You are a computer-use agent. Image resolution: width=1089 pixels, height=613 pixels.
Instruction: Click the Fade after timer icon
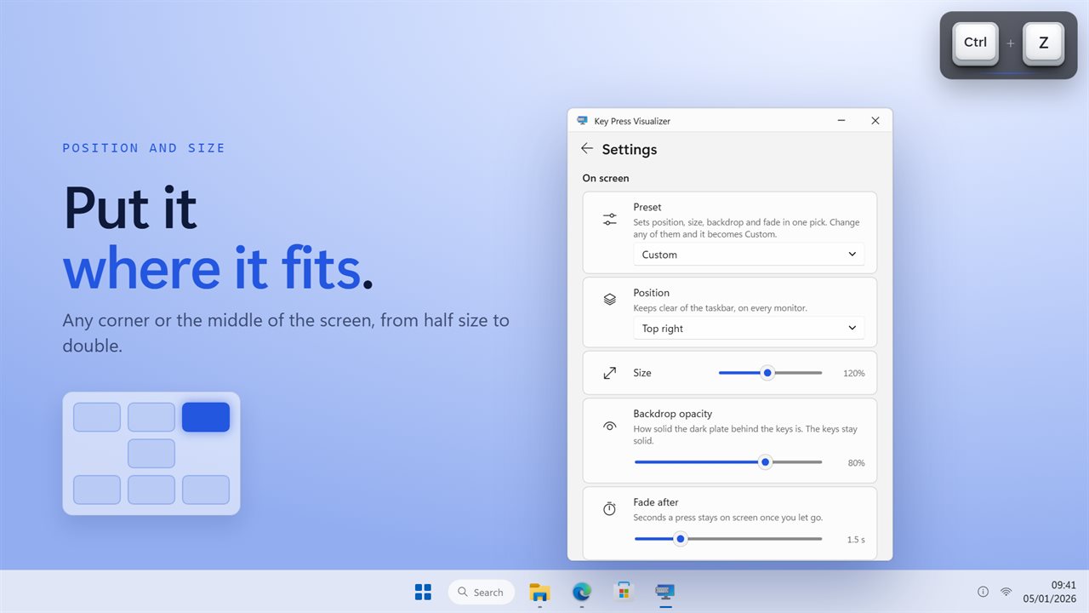pyautogui.click(x=610, y=508)
